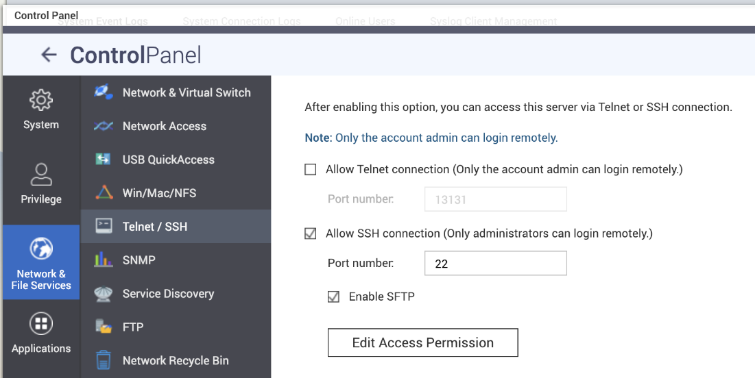The height and width of the screenshot is (378, 755).
Task: Click Edit Access Permission button
Action: (423, 342)
